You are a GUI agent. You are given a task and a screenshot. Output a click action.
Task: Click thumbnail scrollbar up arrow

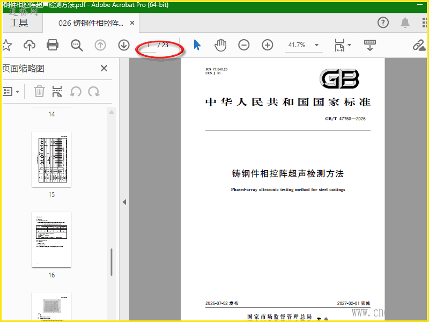point(112,112)
